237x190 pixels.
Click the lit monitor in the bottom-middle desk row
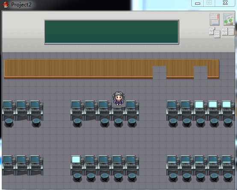click(x=76, y=159)
